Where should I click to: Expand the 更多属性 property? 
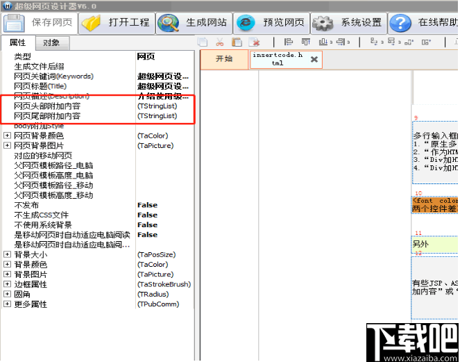point(7,304)
